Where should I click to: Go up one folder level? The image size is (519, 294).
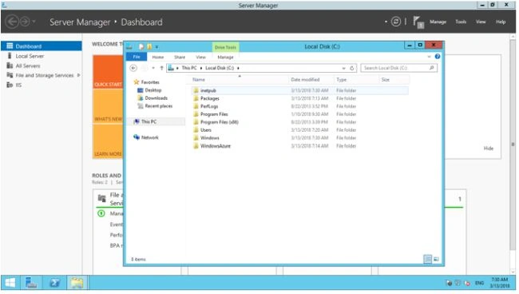[161, 68]
